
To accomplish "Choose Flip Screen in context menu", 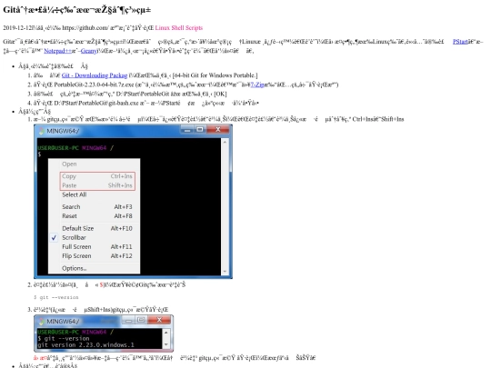I will [97, 256].
